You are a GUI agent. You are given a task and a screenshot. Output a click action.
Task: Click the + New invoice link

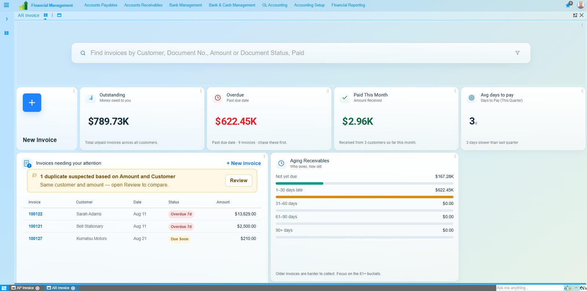(x=244, y=163)
